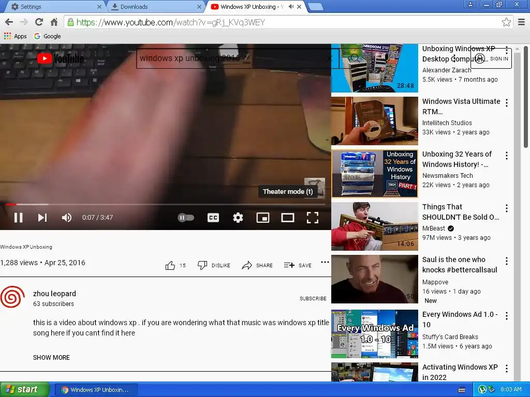
Task: Toggle the autoplay switch
Action: coord(186,218)
